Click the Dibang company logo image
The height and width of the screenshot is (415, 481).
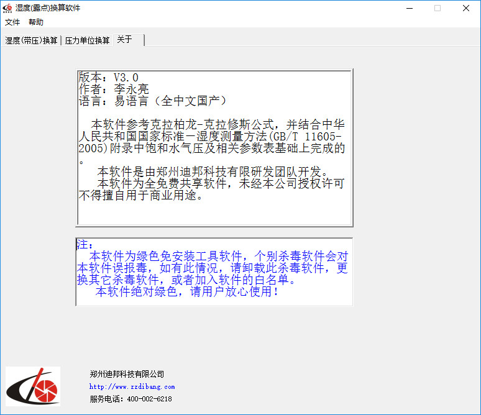(33, 386)
